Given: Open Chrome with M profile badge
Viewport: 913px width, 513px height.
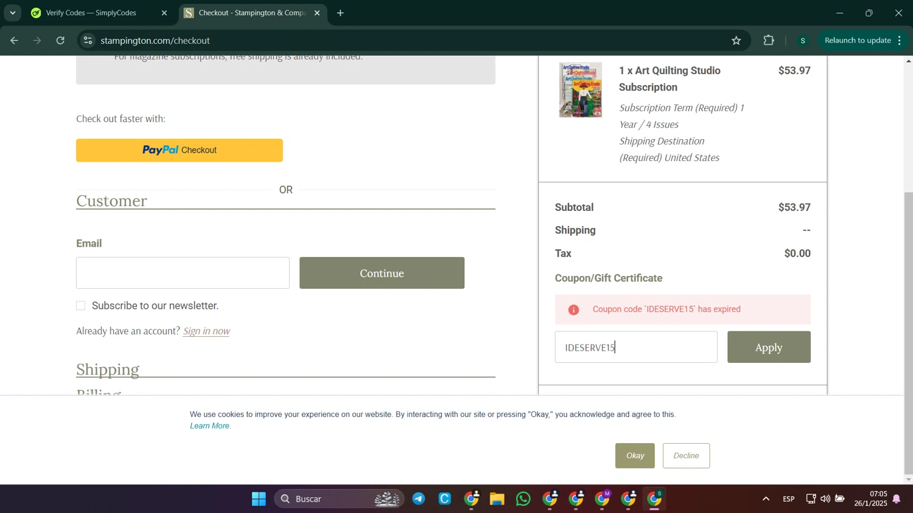Looking at the screenshot, I should pyautogui.click(x=603, y=499).
